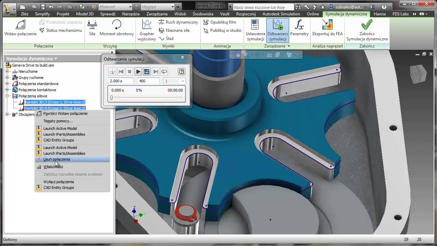Open the Autodesk Simulation tab
Image resolution: width=437 pixels, height=246 pixels.
tap(281, 14)
